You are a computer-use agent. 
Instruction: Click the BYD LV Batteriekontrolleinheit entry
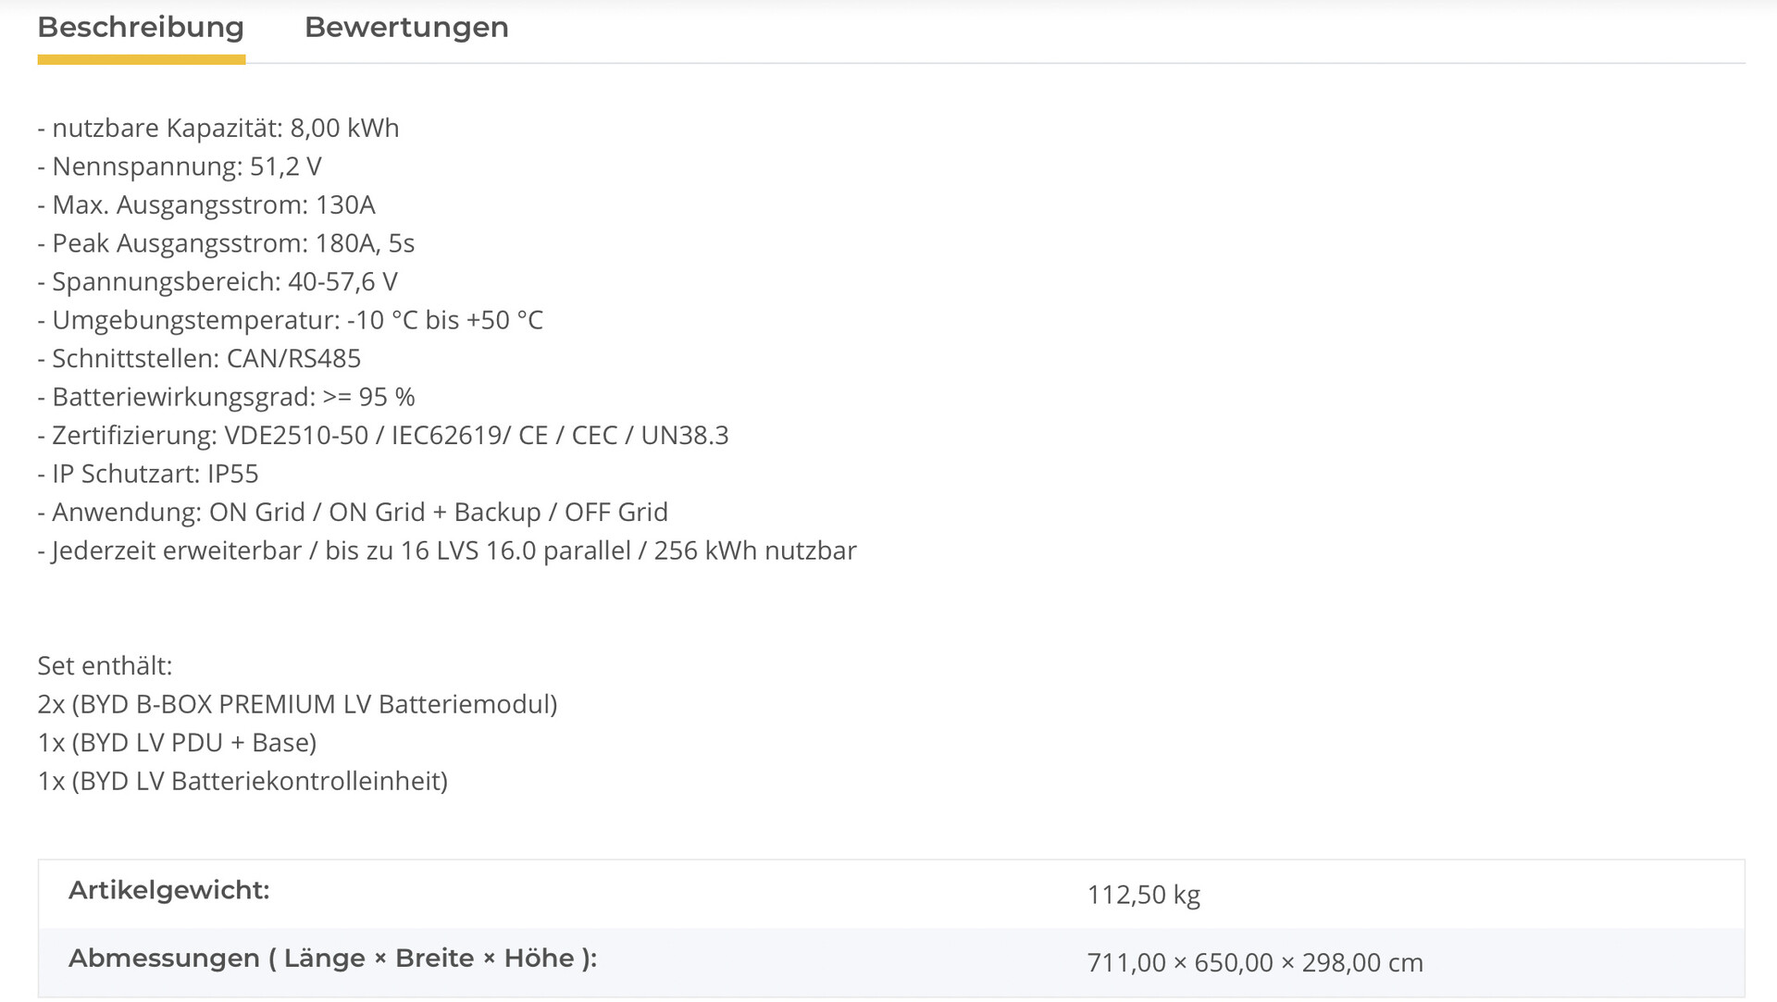pyautogui.click(x=242, y=781)
